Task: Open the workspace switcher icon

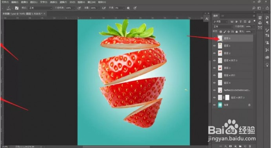Action: 259,8
